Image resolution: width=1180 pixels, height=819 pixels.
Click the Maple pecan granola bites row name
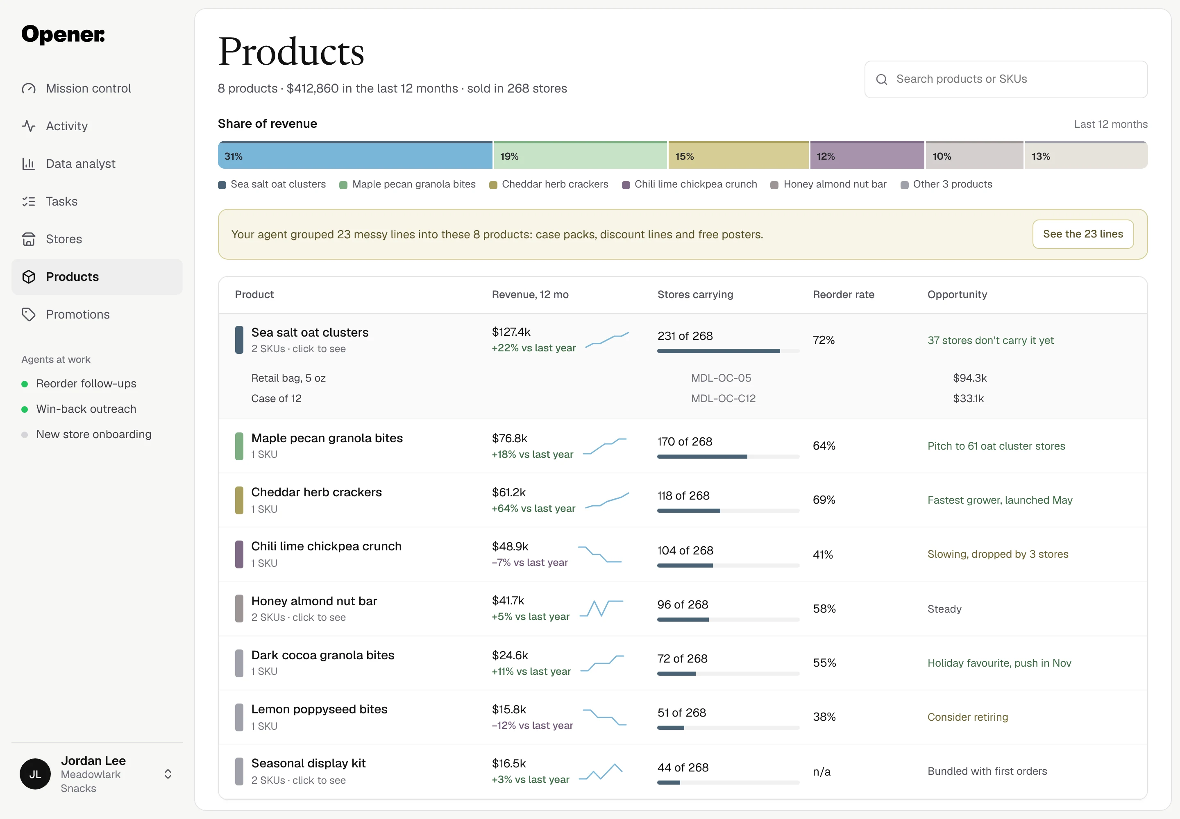click(x=327, y=438)
